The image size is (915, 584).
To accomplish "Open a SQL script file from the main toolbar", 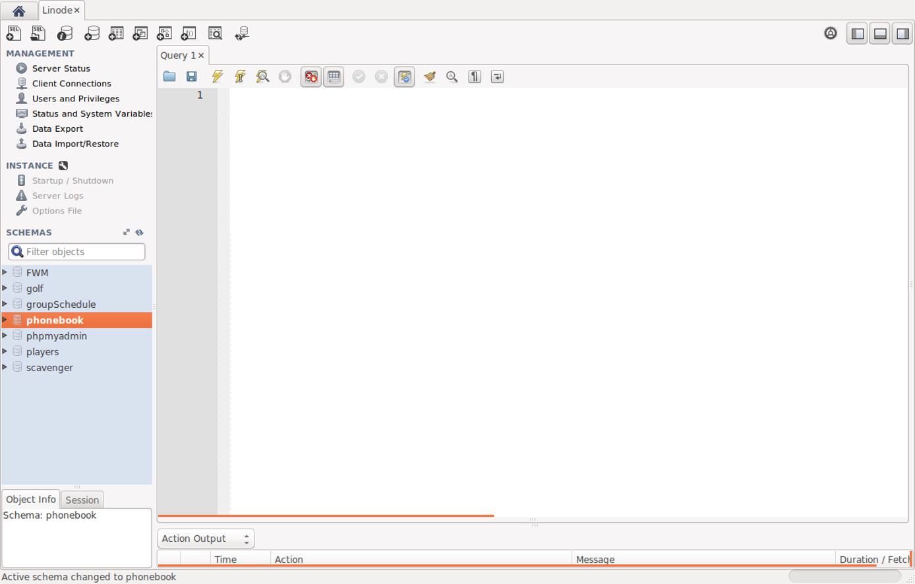I will 38,33.
